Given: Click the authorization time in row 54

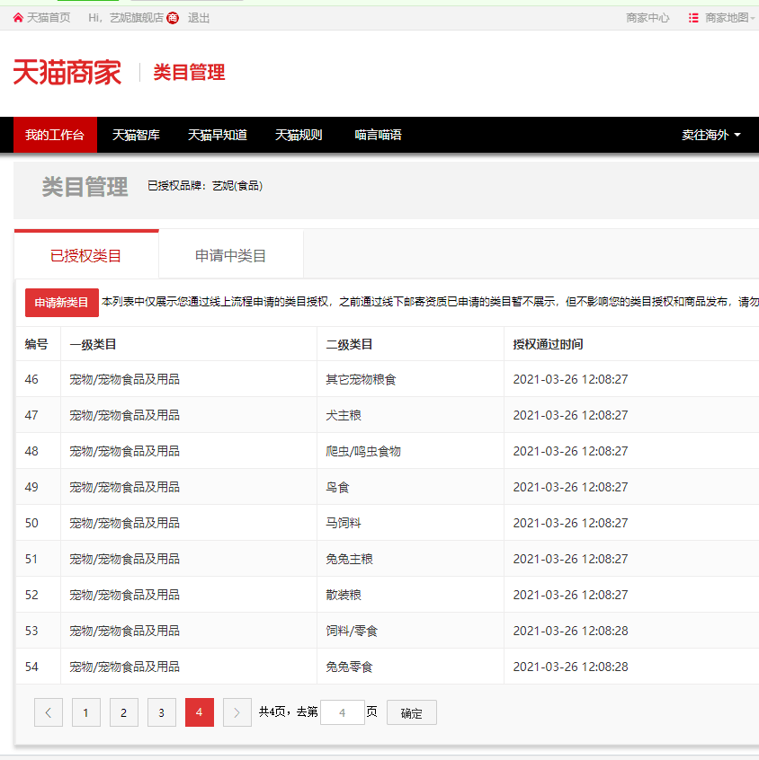Looking at the screenshot, I should click(570, 667).
